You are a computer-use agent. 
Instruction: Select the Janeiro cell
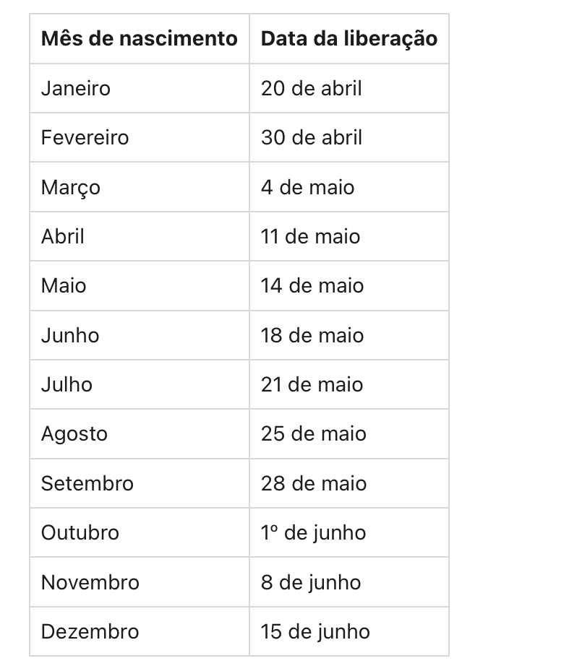click(76, 88)
